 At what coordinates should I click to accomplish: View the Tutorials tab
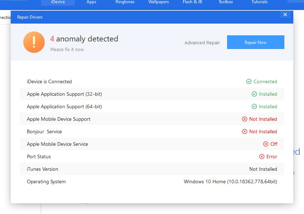[259, 2]
